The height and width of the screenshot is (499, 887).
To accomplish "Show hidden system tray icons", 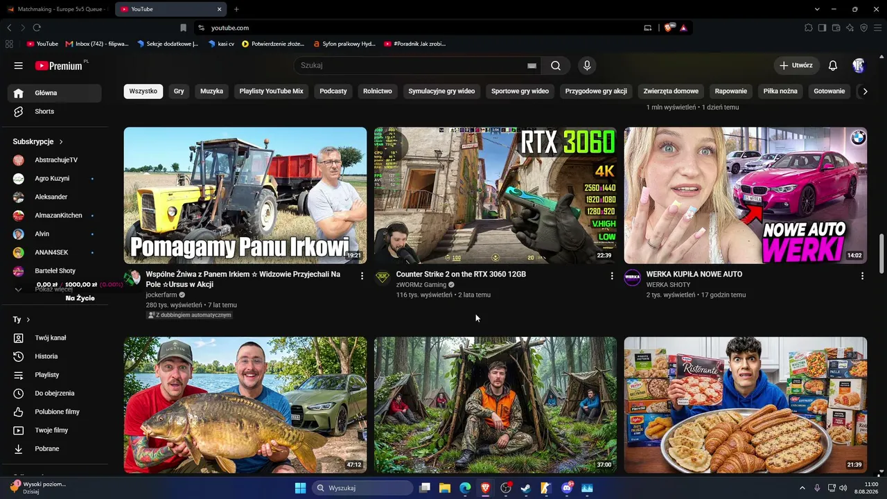I will click(x=802, y=488).
